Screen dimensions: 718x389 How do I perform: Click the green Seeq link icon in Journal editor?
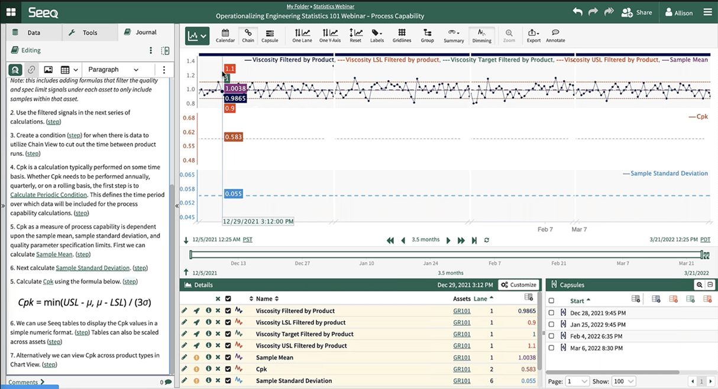(x=15, y=70)
